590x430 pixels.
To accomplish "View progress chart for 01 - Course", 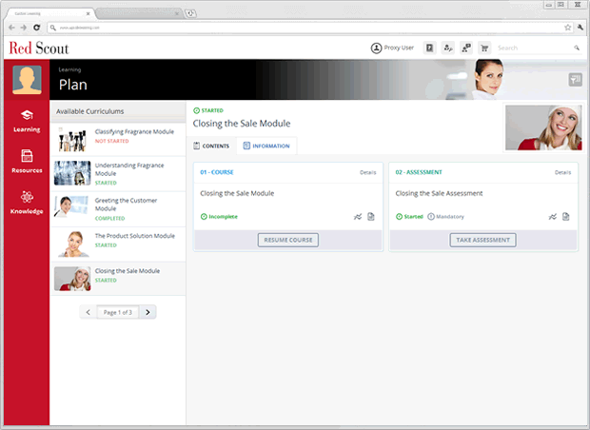I will click(x=358, y=217).
